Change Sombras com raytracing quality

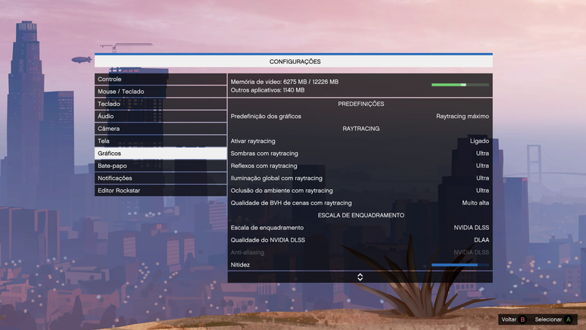point(360,153)
